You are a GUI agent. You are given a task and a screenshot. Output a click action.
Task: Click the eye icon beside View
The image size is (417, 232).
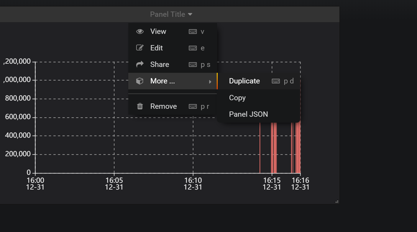coord(140,31)
